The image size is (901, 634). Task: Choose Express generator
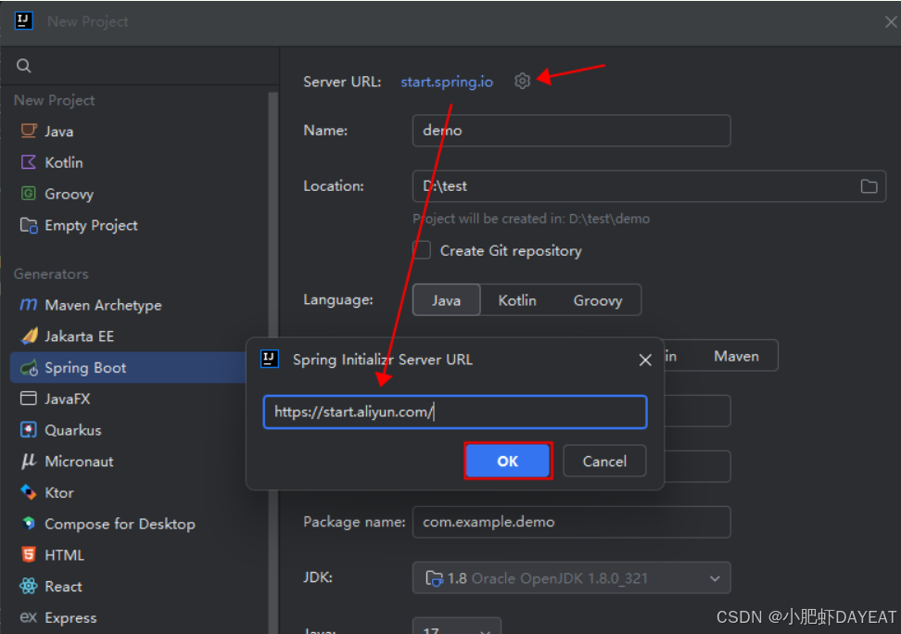coord(70,618)
